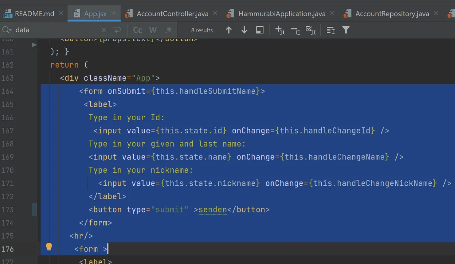
Task: Unselect the current occurrence
Action: tap(295, 31)
